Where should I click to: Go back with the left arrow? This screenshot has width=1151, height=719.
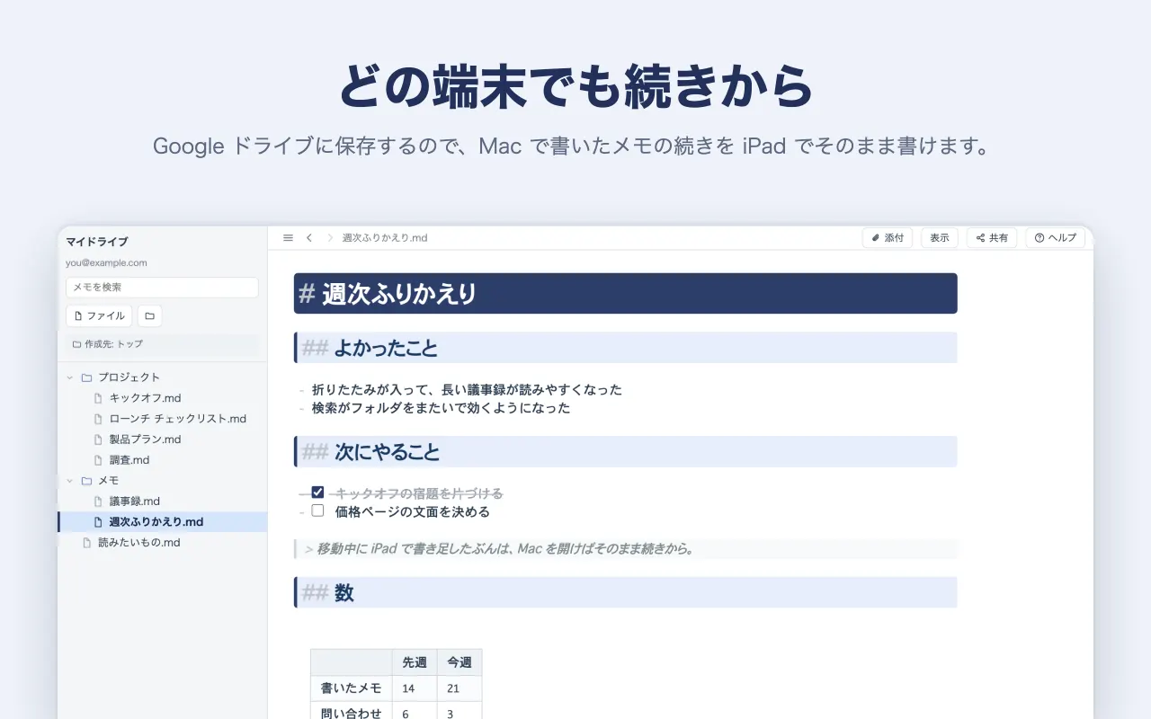[309, 238]
